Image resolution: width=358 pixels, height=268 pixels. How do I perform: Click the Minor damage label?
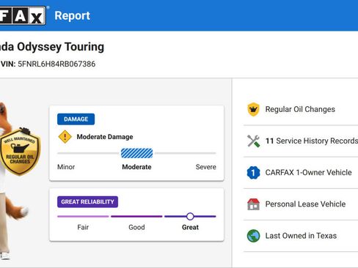click(66, 167)
